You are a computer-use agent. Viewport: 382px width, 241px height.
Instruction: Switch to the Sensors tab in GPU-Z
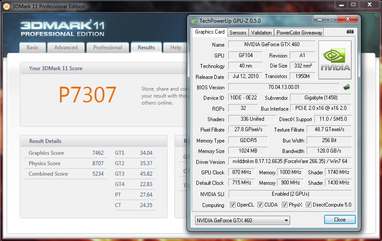click(238, 33)
